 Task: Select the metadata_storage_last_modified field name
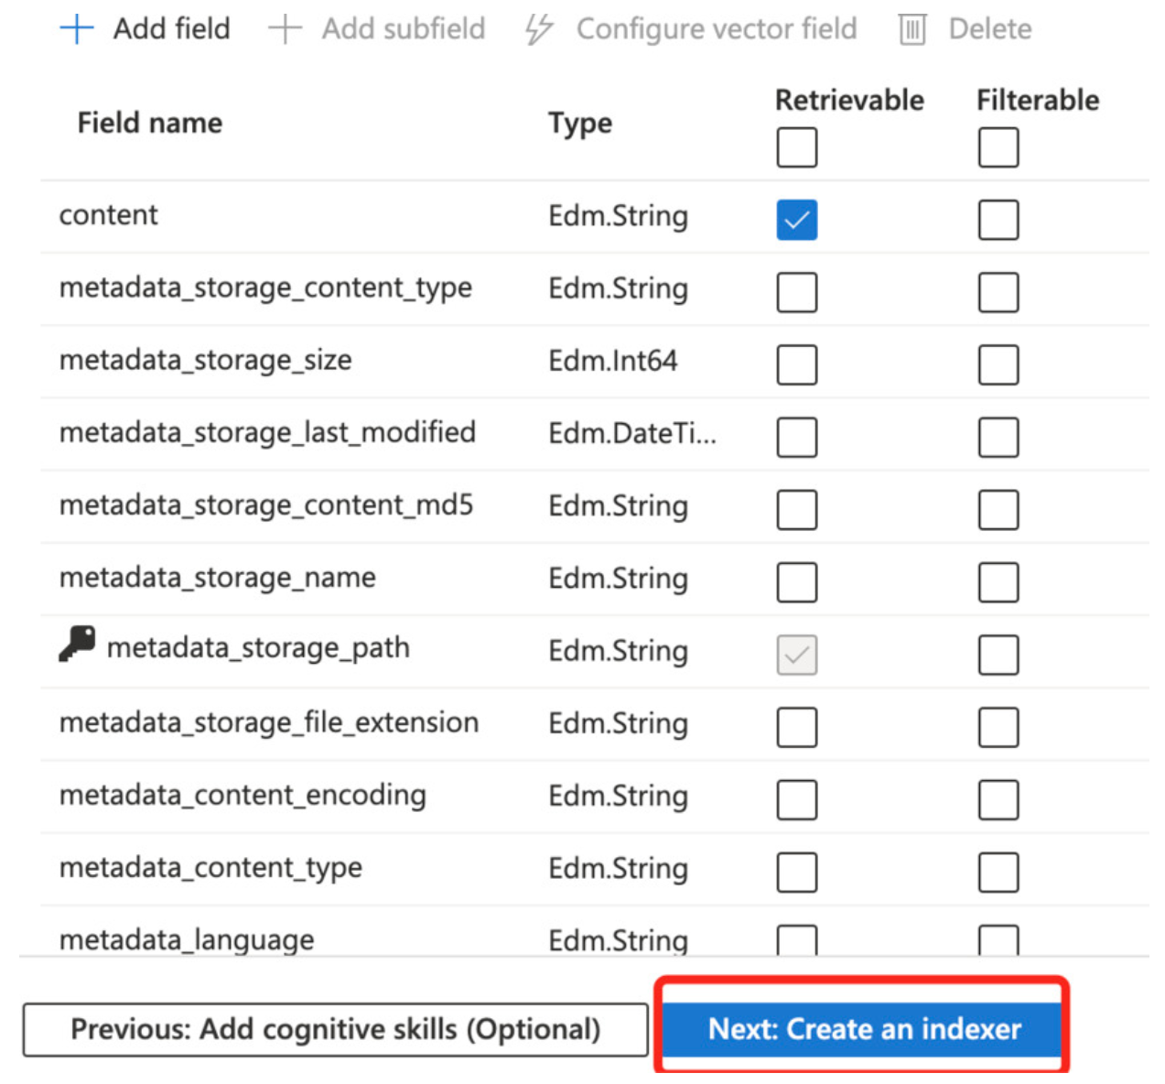267,432
